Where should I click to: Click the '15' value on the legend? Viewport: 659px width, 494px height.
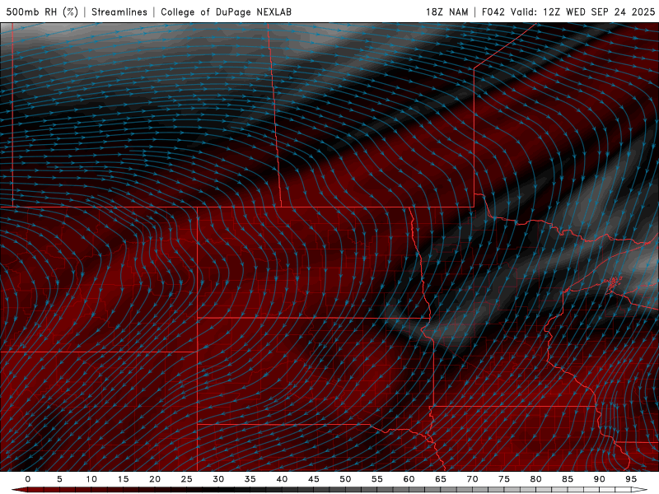click(123, 479)
